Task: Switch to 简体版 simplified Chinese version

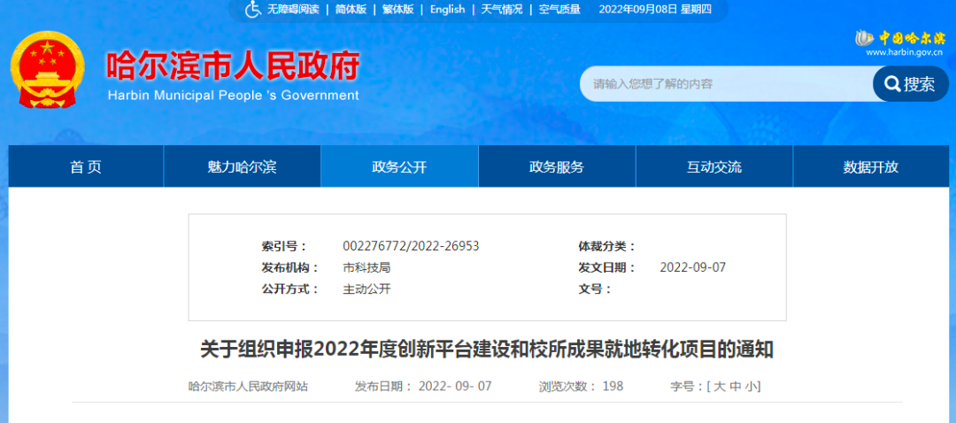Action: click(351, 10)
